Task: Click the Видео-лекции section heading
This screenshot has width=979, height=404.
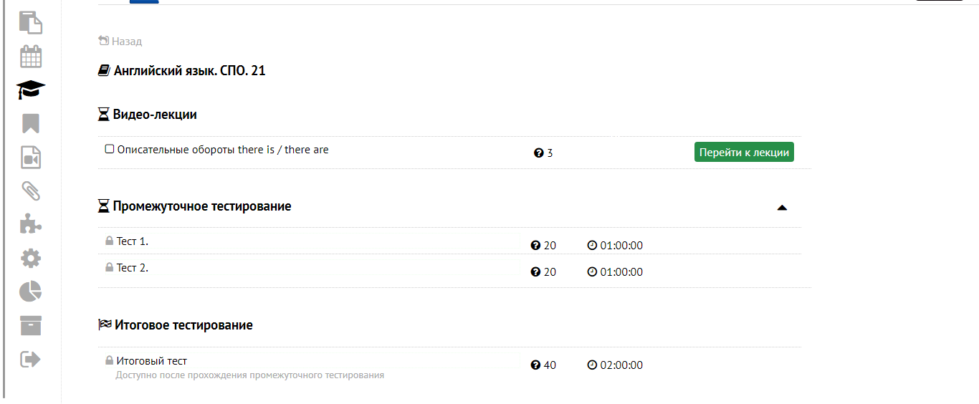Action: pos(155,115)
